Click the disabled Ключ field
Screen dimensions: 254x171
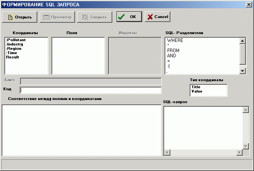point(91,81)
